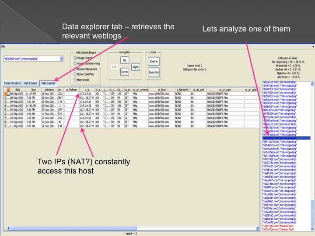Click the 192.168.77.9 cell in row 9
Viewport: 315px width, 236px height.
click(87, 126)
